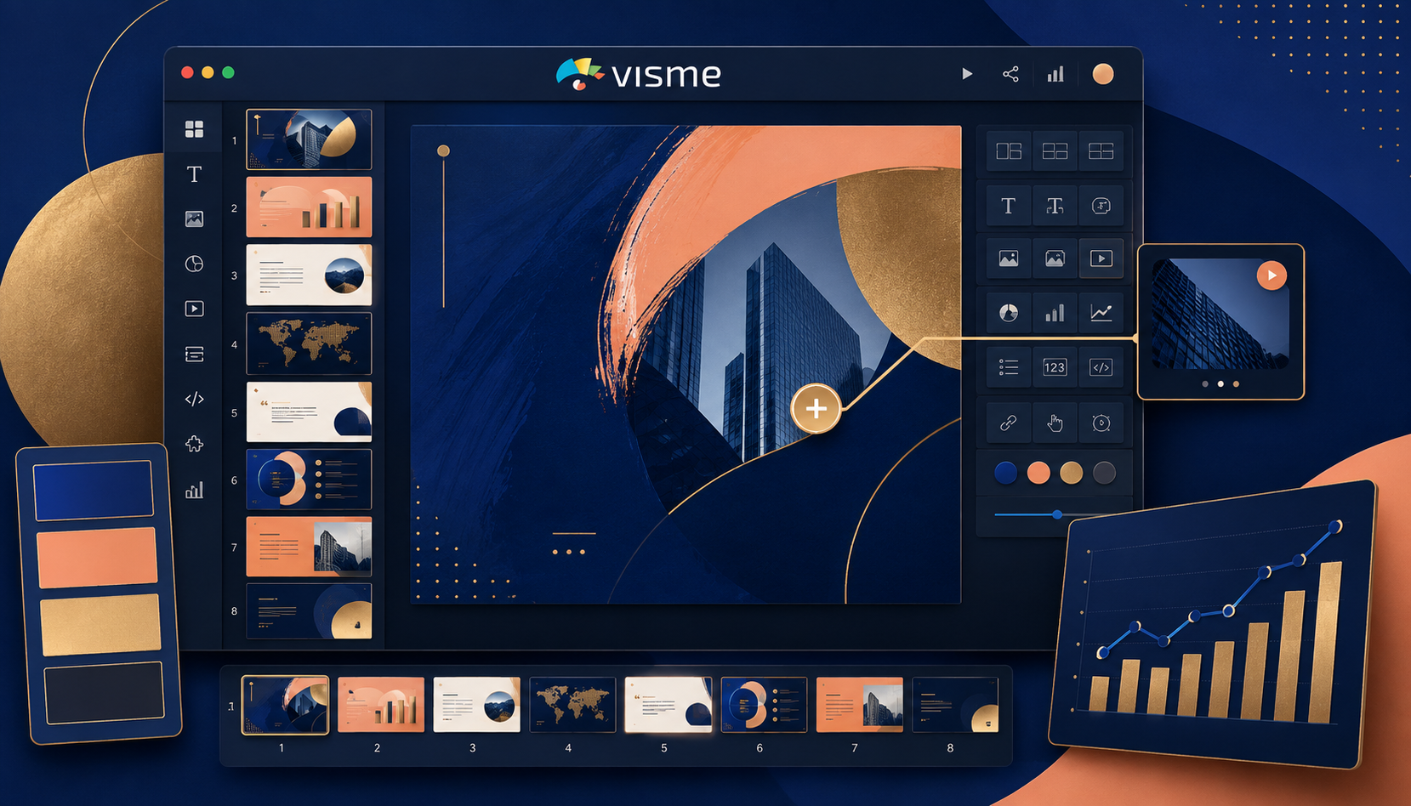Open the pie chart data tool in left sidebar
The width and height of the screenshot is (1411, 806).
194,264
